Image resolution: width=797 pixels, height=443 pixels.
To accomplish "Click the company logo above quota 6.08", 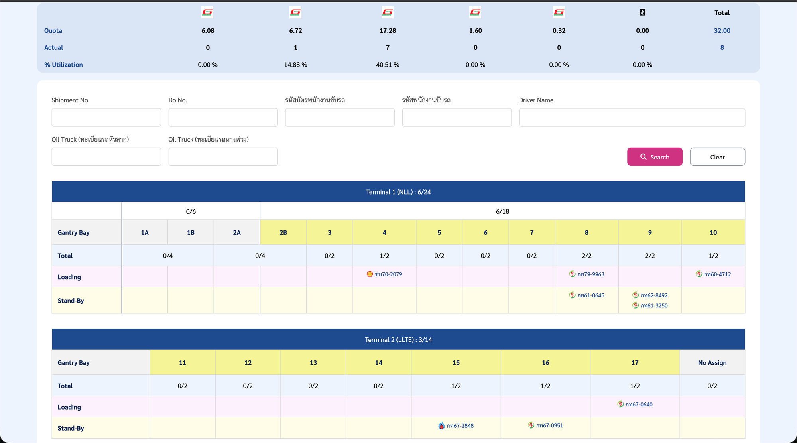I will [x=207, y=12].
